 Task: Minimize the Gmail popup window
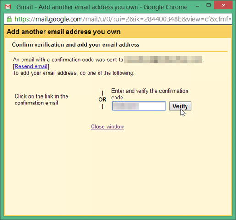198,6
